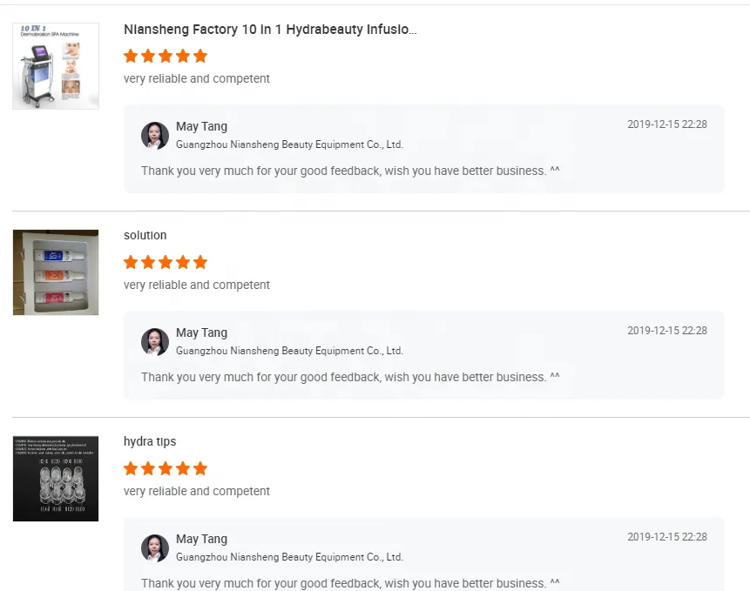750x591 pixels.
Task: Click the "solution" product title
Action: coord(145,236)
